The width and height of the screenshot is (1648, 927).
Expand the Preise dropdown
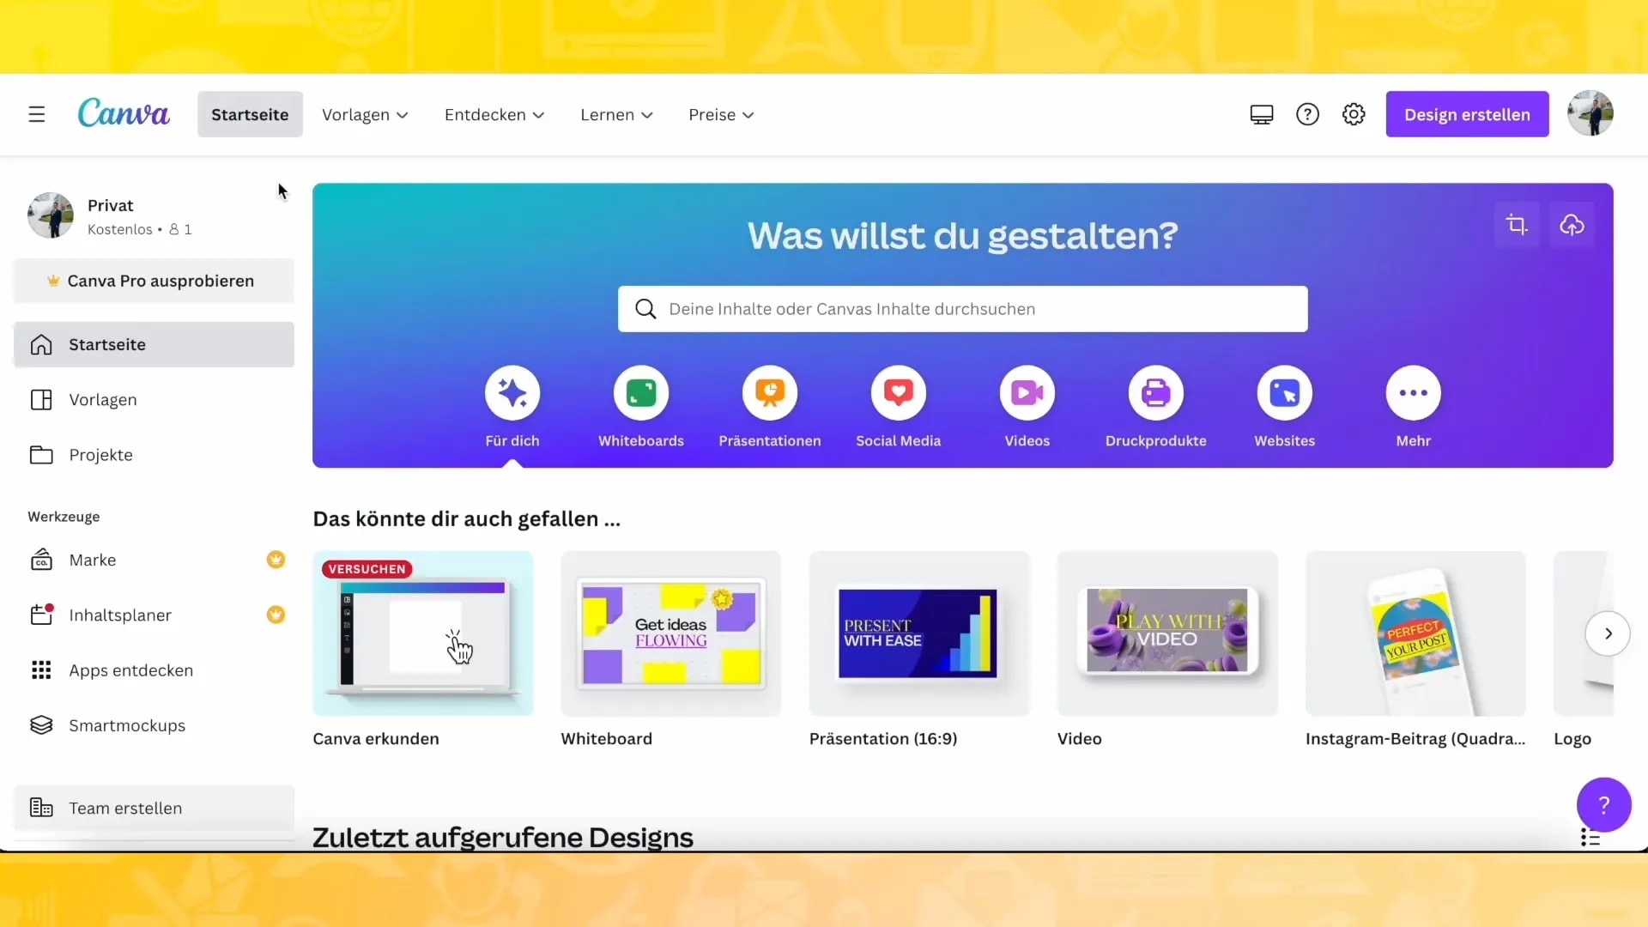(x=720, y=114)
